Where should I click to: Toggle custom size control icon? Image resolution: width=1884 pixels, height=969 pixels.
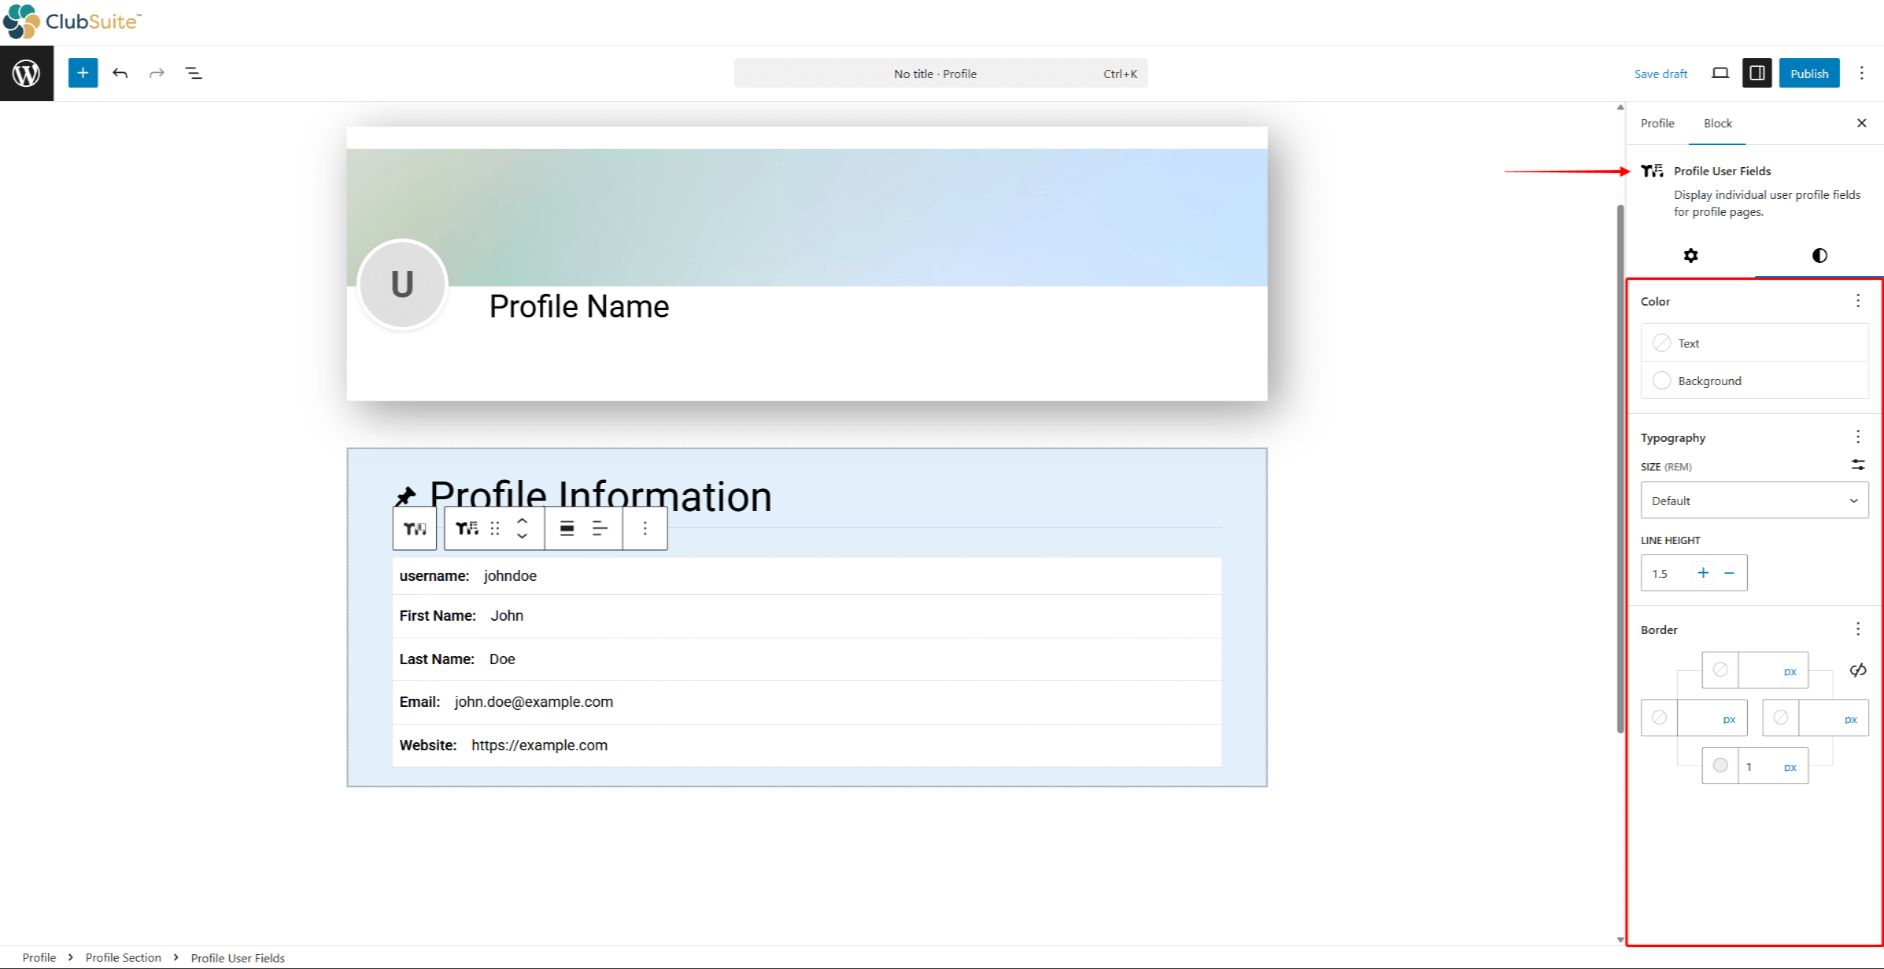[x=1857, y=465]
